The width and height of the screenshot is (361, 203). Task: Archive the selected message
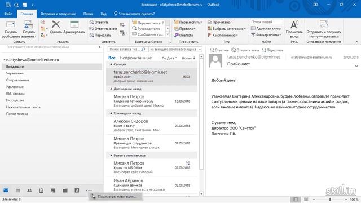click(74, 27)
